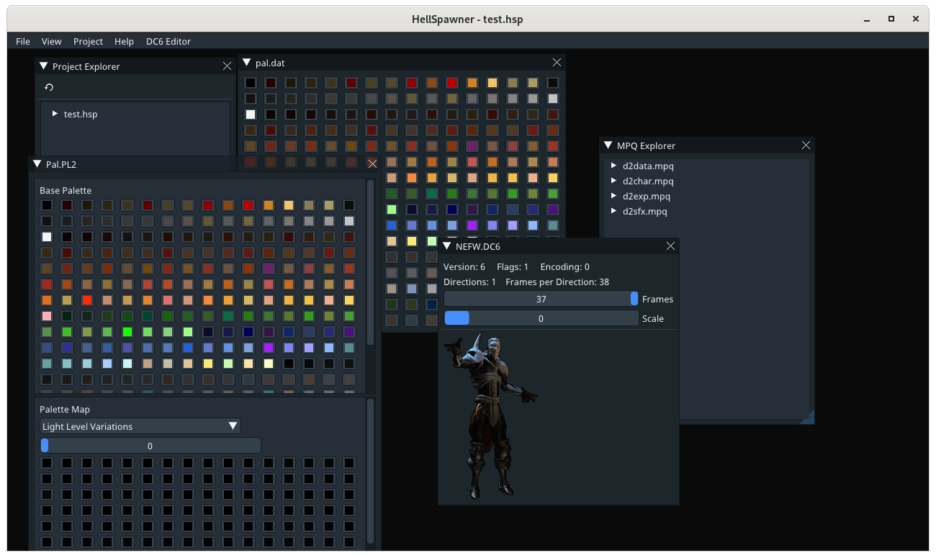Select the white swatch in pal.dat
The image size is (936, 558).
[251, 114]
